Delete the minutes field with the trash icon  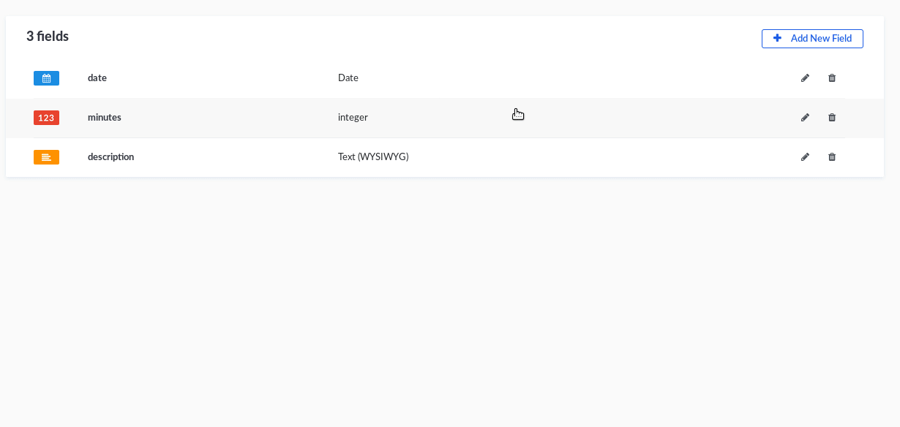pyautogui.click(x=832, y=117)
